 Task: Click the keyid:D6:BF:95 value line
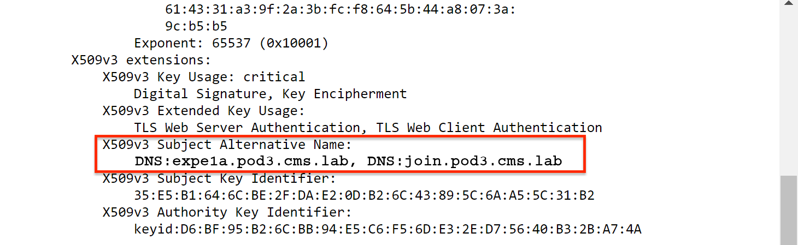point(388,229)
